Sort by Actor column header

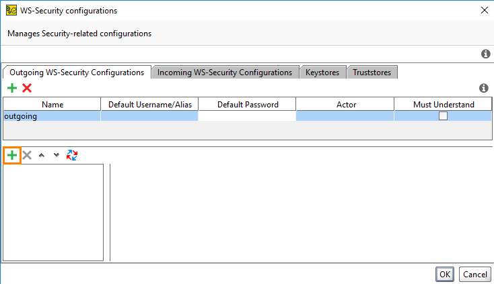345,104
